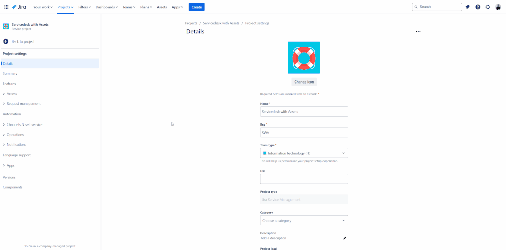The height and width of the screenshot is (250, 506).
Task: Click the Add a description text
Action: coord(273,238)
